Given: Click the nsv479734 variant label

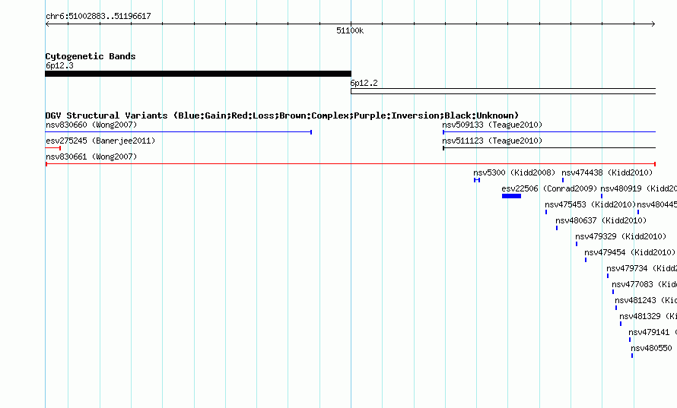Looking at the screenshot, I should click(x=641, y=269).
